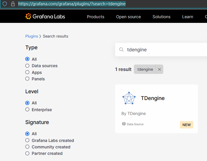Open the Open source menu
207x161 pixels.
pos(128,17)
